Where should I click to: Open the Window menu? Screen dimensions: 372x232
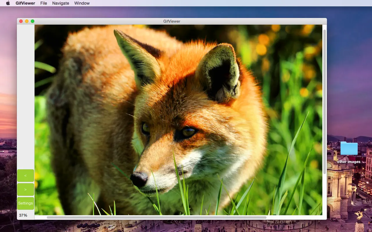(82, 3)
